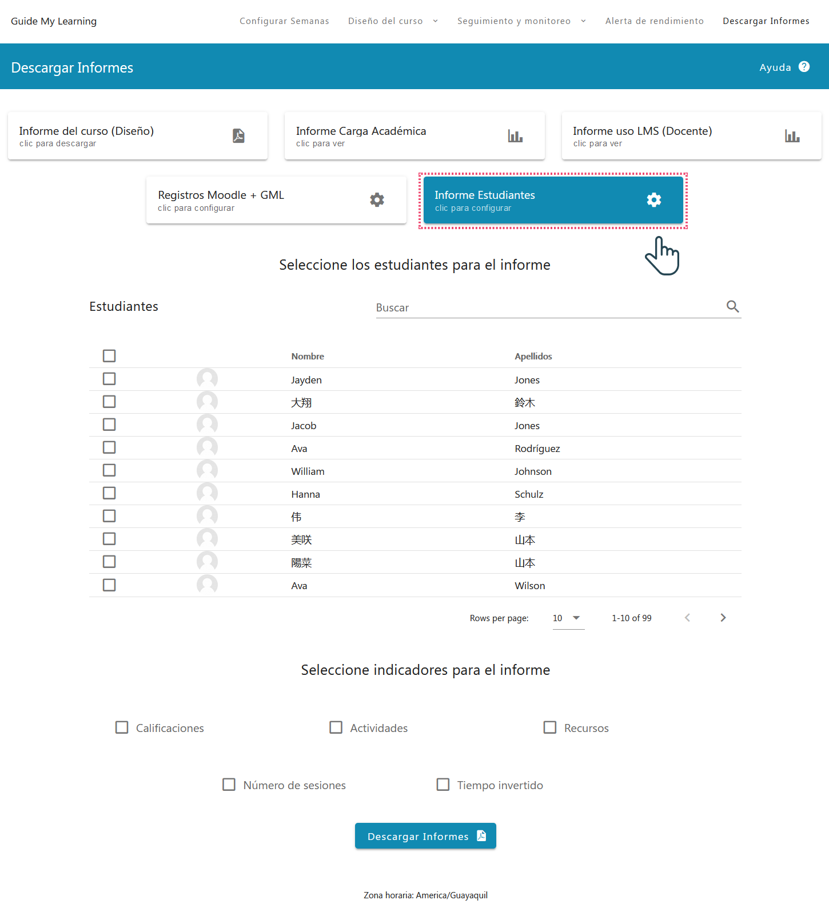Sort by the Apellidos column header

(533, 357)
